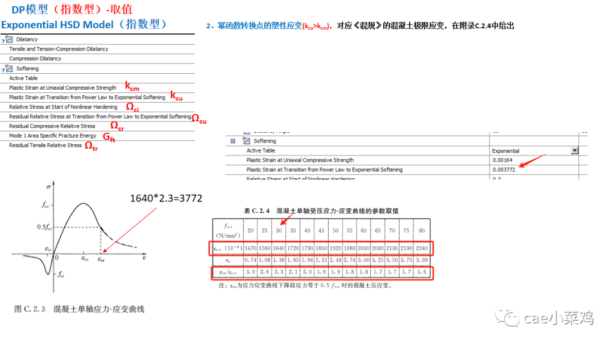Click the help icon next to Dilatancy

click(x=3, y=40)
